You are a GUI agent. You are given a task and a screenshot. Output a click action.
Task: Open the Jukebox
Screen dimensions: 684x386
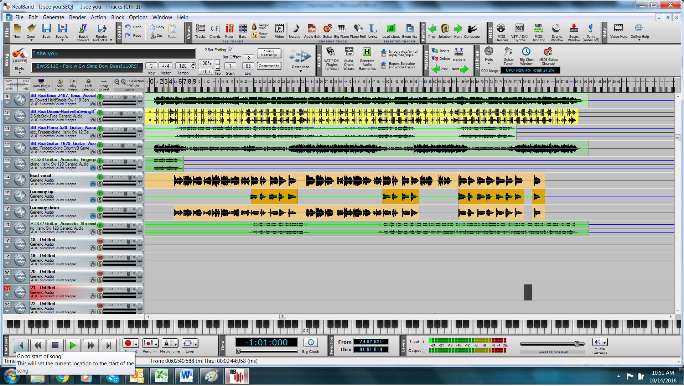[445, 31]
